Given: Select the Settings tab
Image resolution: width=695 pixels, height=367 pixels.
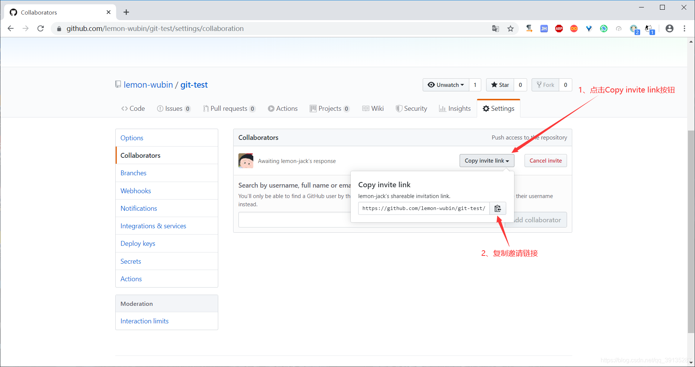Looking at the screenshot, I should tap(498, 109).
